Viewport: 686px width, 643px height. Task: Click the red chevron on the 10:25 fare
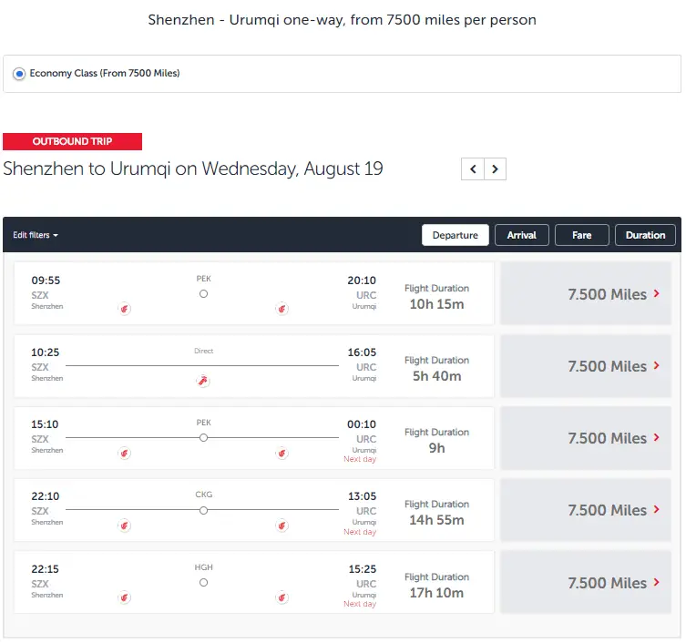click(x=656, y=365)
